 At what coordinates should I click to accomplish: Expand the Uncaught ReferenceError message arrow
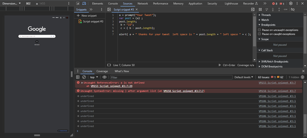click(x=82, y=83)
